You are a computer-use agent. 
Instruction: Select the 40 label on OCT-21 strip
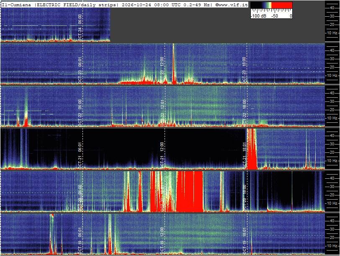pyautogui.click(x=332, y=136)
